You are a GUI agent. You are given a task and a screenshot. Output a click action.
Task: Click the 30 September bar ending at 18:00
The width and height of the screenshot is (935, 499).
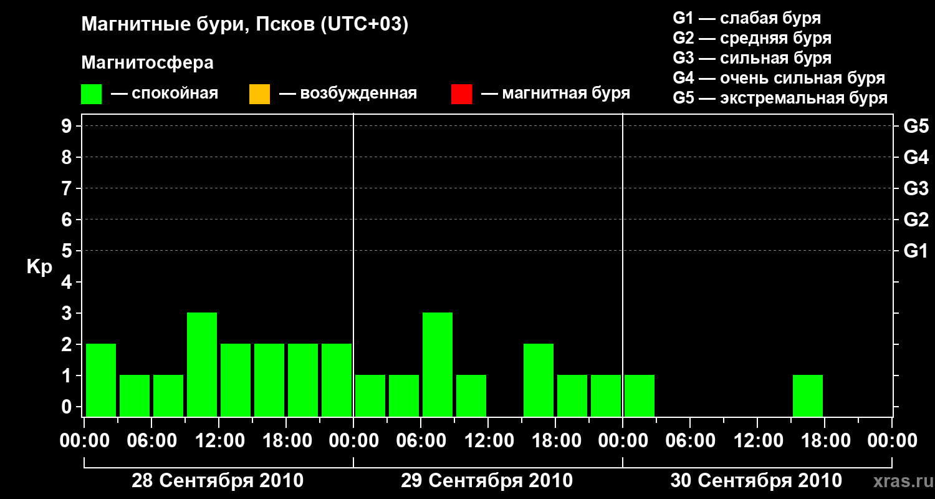808,395
